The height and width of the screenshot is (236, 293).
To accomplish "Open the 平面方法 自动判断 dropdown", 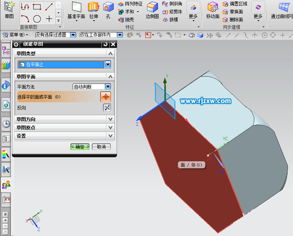I will tap(108, 87).
